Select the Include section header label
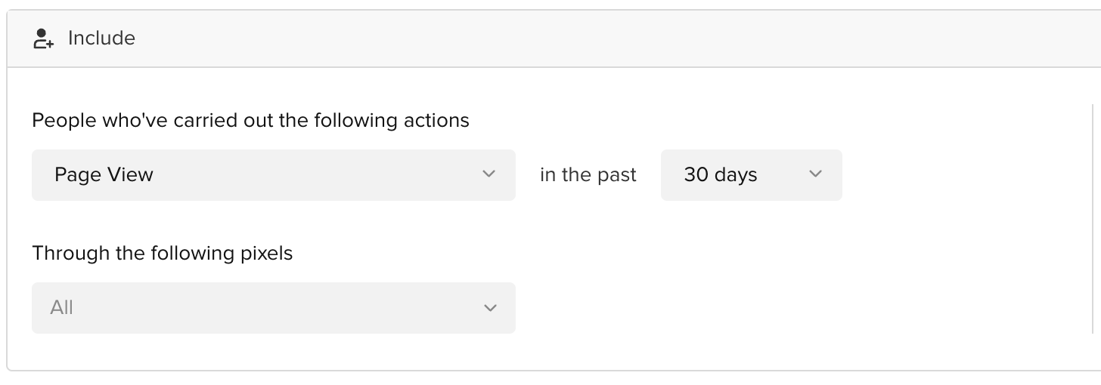Screen dimensions: 1101x385 coord(101,38)
